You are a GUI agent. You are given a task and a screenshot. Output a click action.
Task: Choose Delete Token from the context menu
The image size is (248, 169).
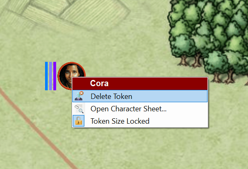pyautogui.click(x=140, y=96)
